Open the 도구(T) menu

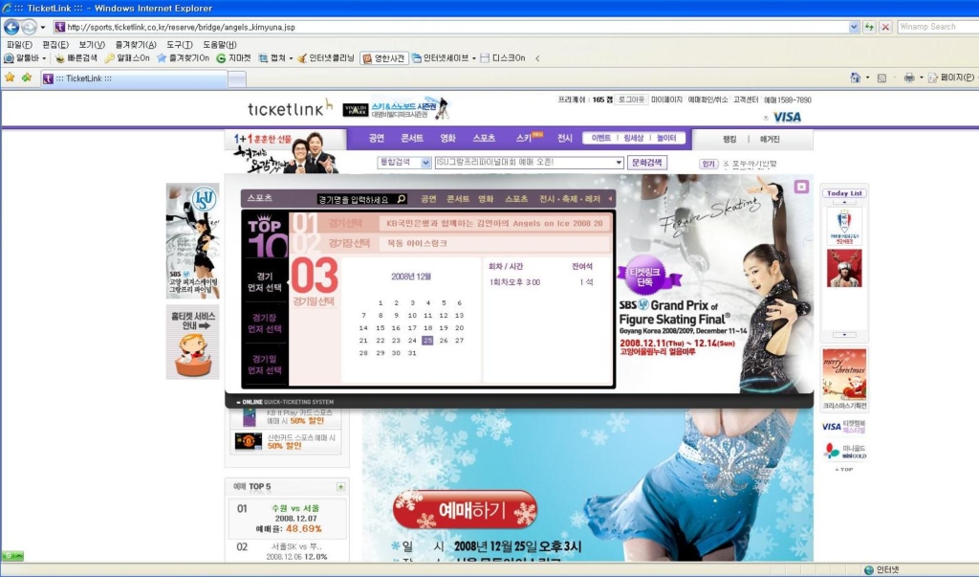pyautogui.click(x=179, y=44)
